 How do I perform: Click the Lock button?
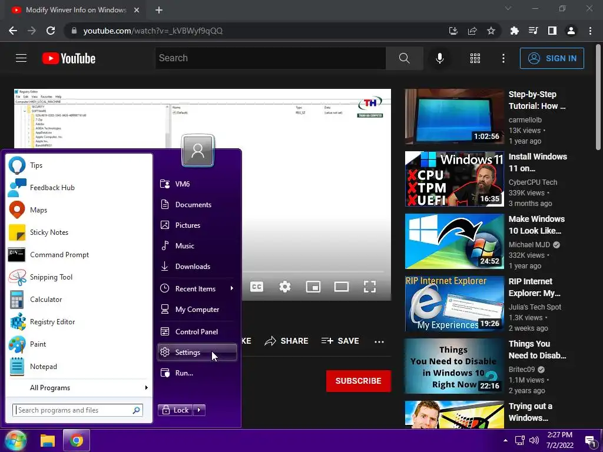coord(175,410)
